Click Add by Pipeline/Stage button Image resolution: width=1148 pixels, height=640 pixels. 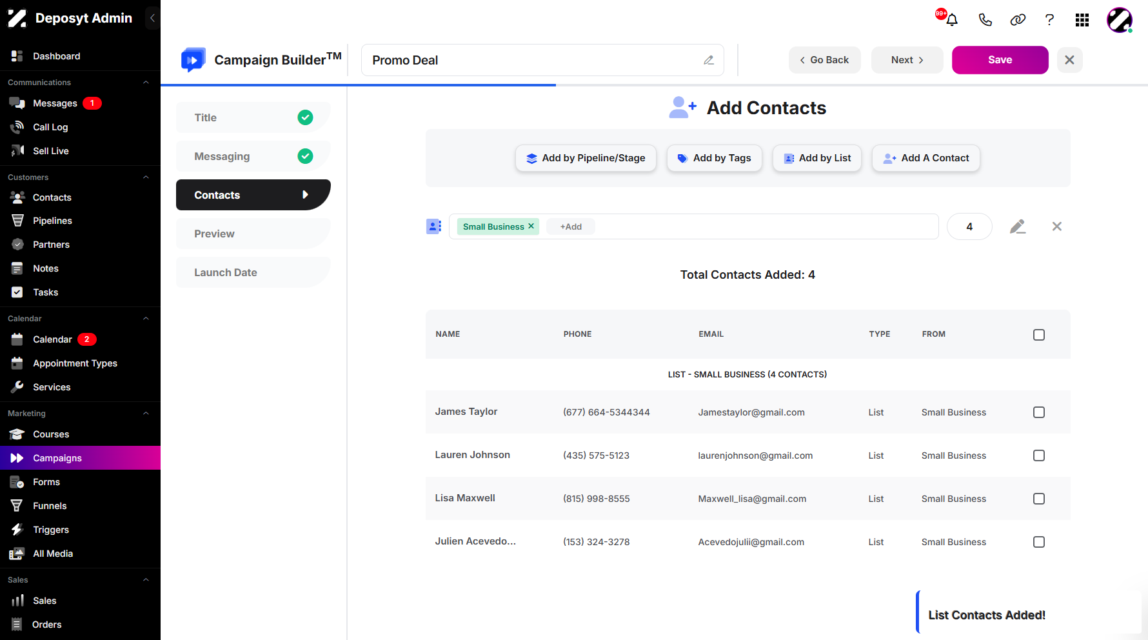586,158
